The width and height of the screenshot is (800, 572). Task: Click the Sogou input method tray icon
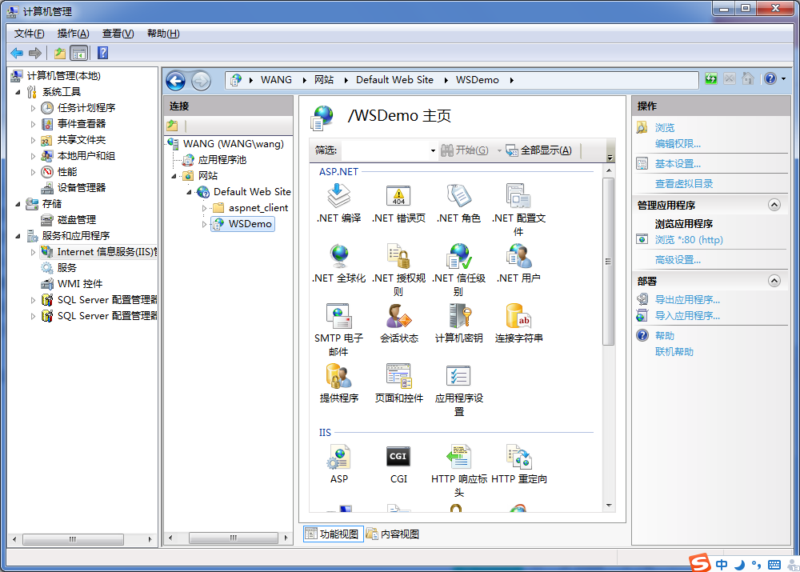click(699, 563)
